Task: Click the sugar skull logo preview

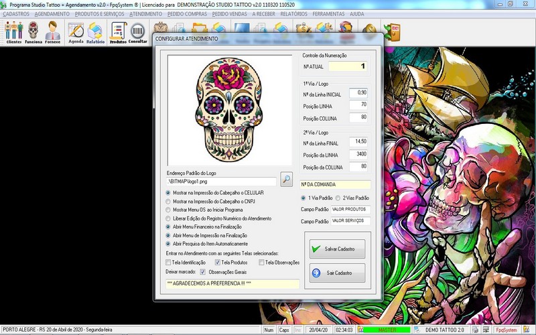Action: [229, 110]
